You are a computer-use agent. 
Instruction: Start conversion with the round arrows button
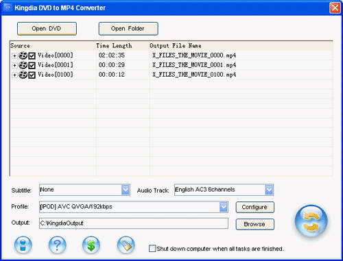[x=311, y=221]
